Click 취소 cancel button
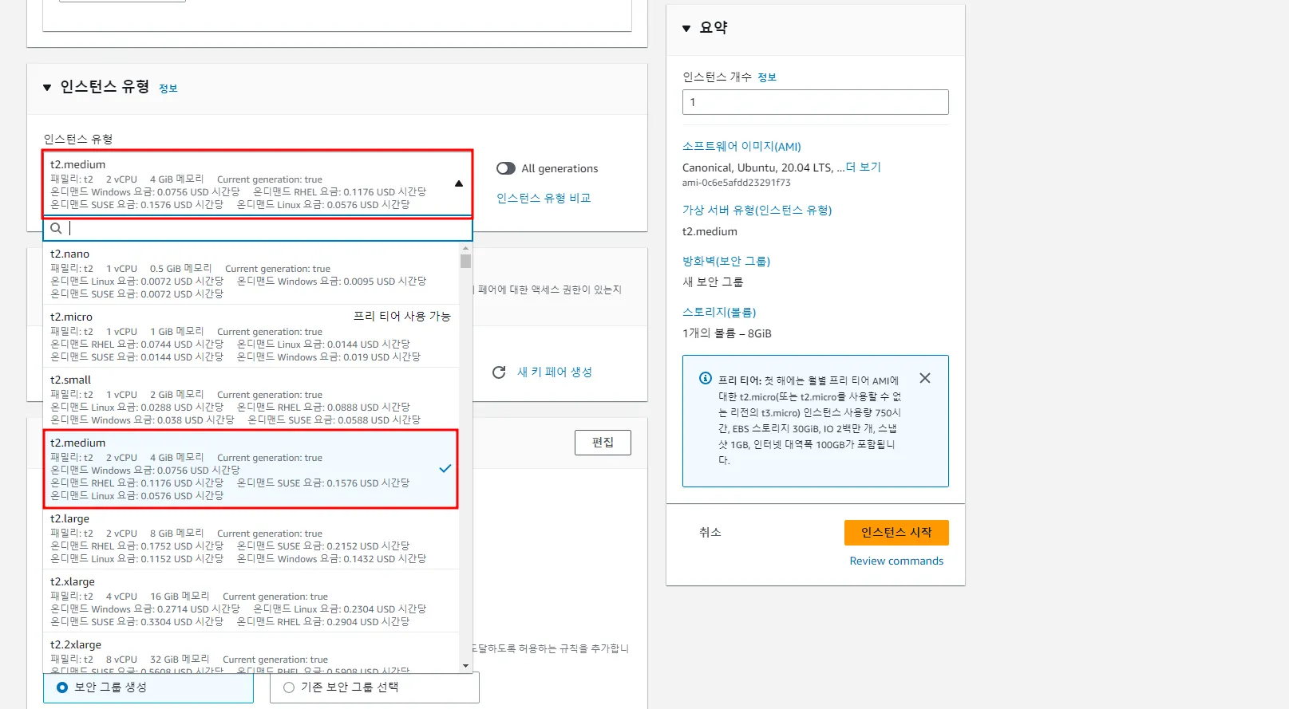 pos(710,532)
